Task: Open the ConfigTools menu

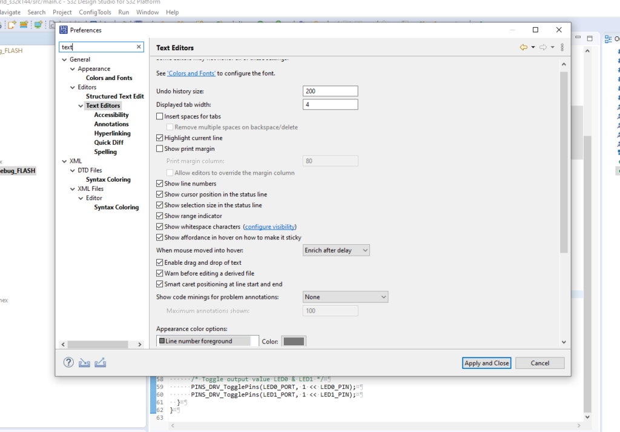Action: coord(95,12)
